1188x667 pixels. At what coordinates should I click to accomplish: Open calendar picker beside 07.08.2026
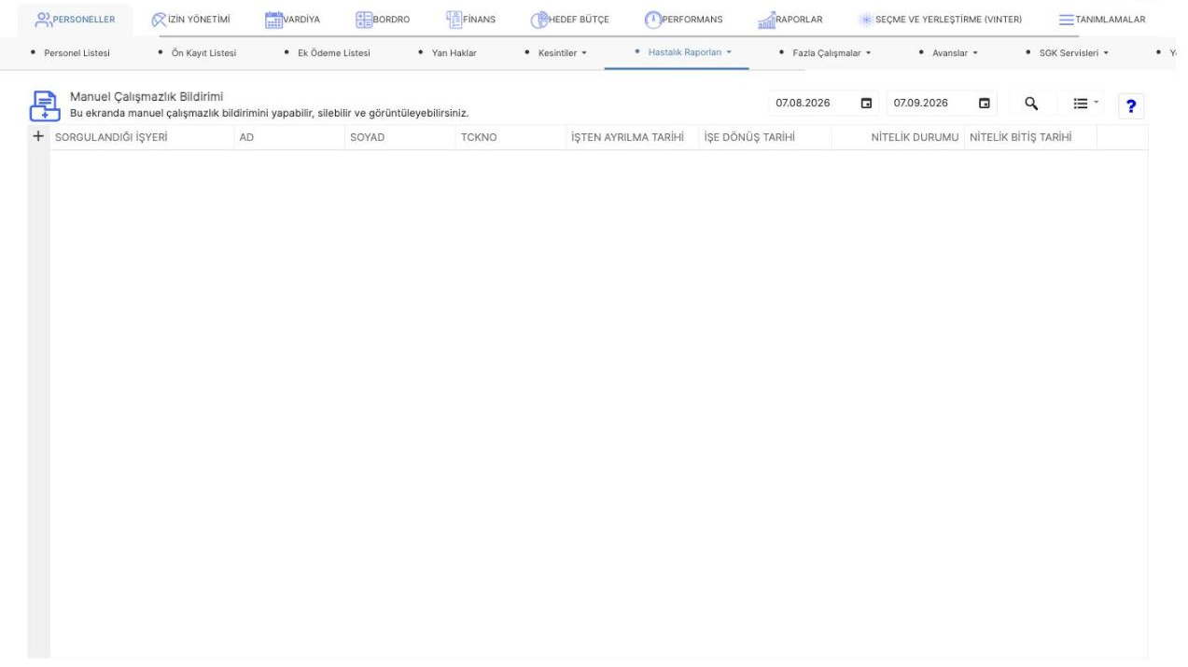coord(866,103)
